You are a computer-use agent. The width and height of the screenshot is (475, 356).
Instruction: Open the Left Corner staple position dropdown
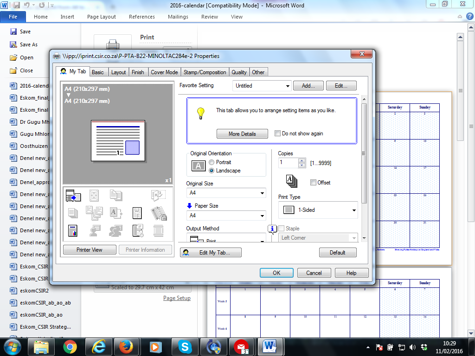pyautogui.click(x=318, y=238)
